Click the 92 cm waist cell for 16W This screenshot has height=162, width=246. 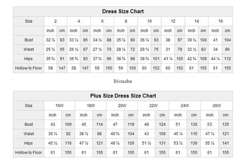pyautogui.click(x=68, y=134)
